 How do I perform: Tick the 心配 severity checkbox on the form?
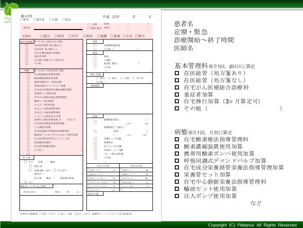click(x=50, y=20)
